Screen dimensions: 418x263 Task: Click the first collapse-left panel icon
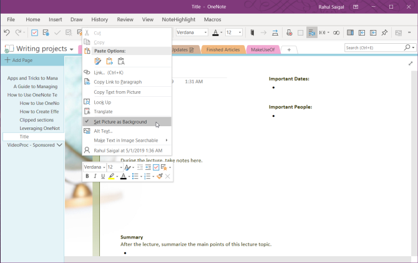[361, 32]
